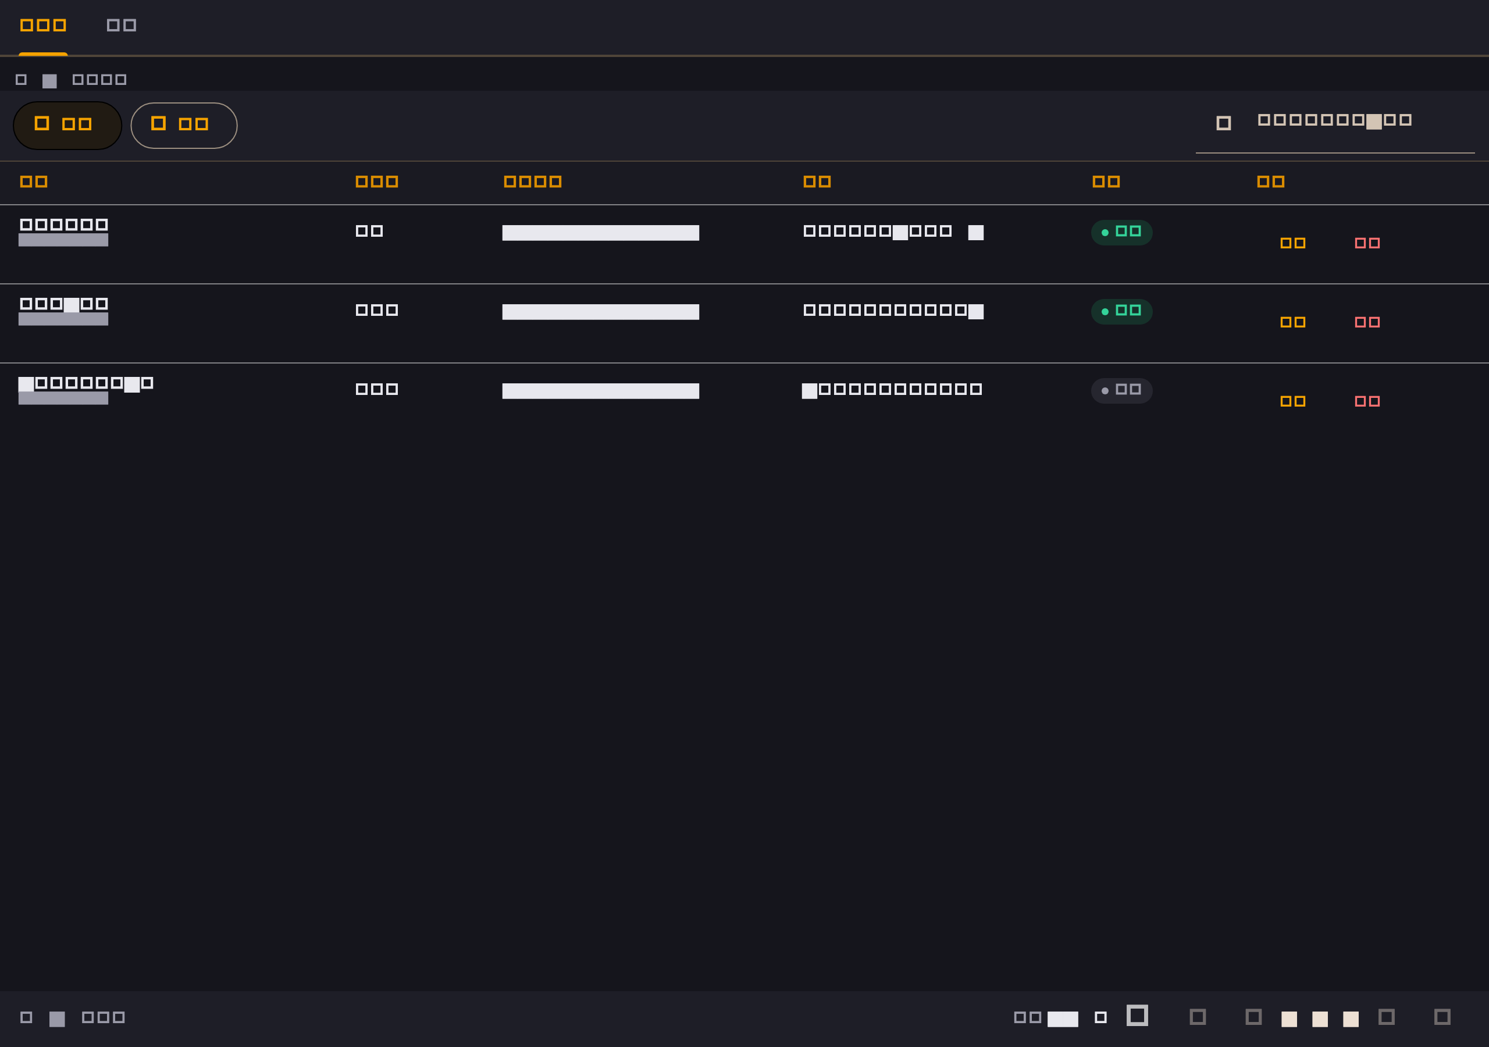Click the orange action link in the second row

(x=1292, y=322)
